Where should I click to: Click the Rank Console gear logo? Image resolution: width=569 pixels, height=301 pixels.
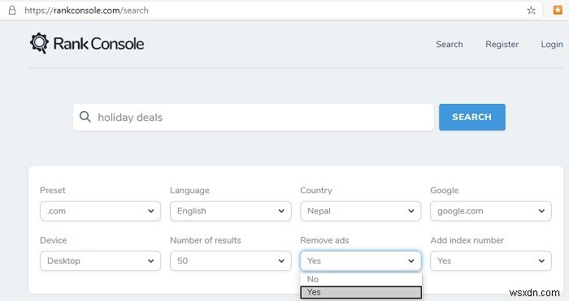coord(39,43)
